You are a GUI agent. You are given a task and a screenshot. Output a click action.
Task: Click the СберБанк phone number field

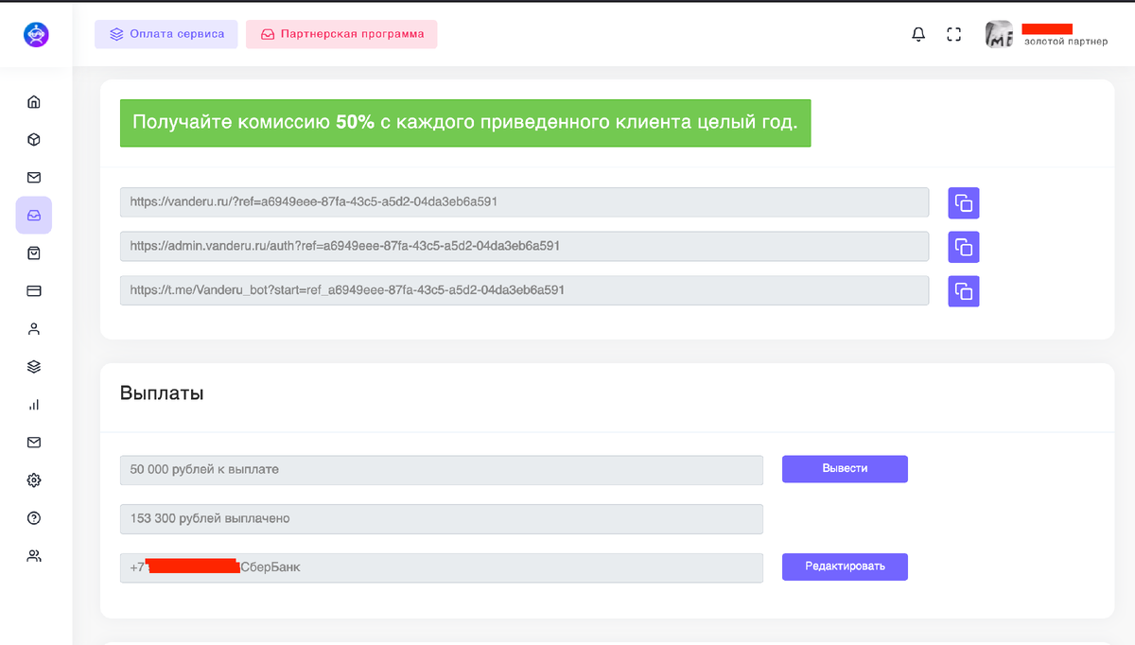(442, 567)
